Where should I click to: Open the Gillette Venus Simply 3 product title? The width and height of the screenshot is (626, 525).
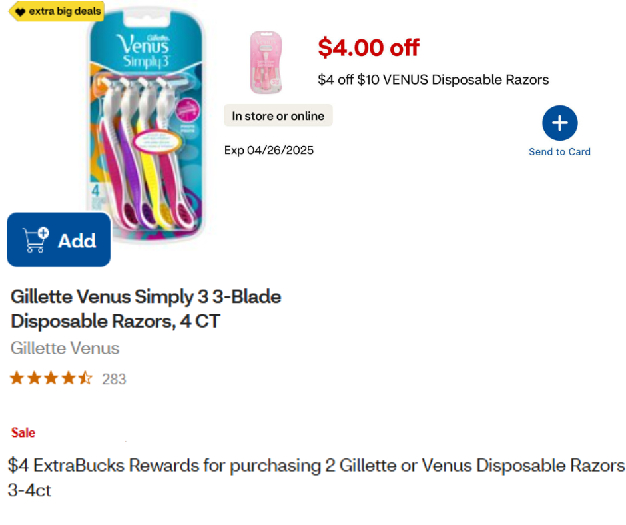146,308
